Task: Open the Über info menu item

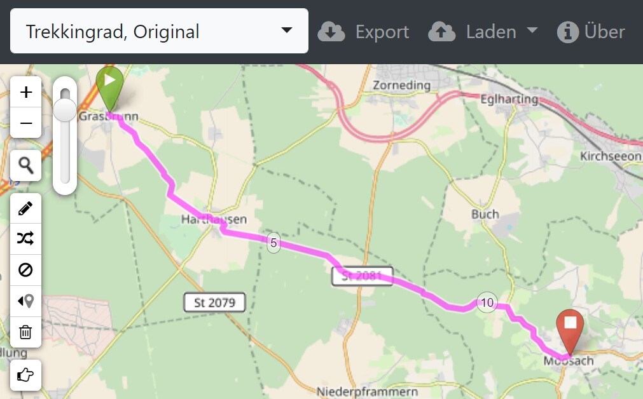Action: point(591,32)
